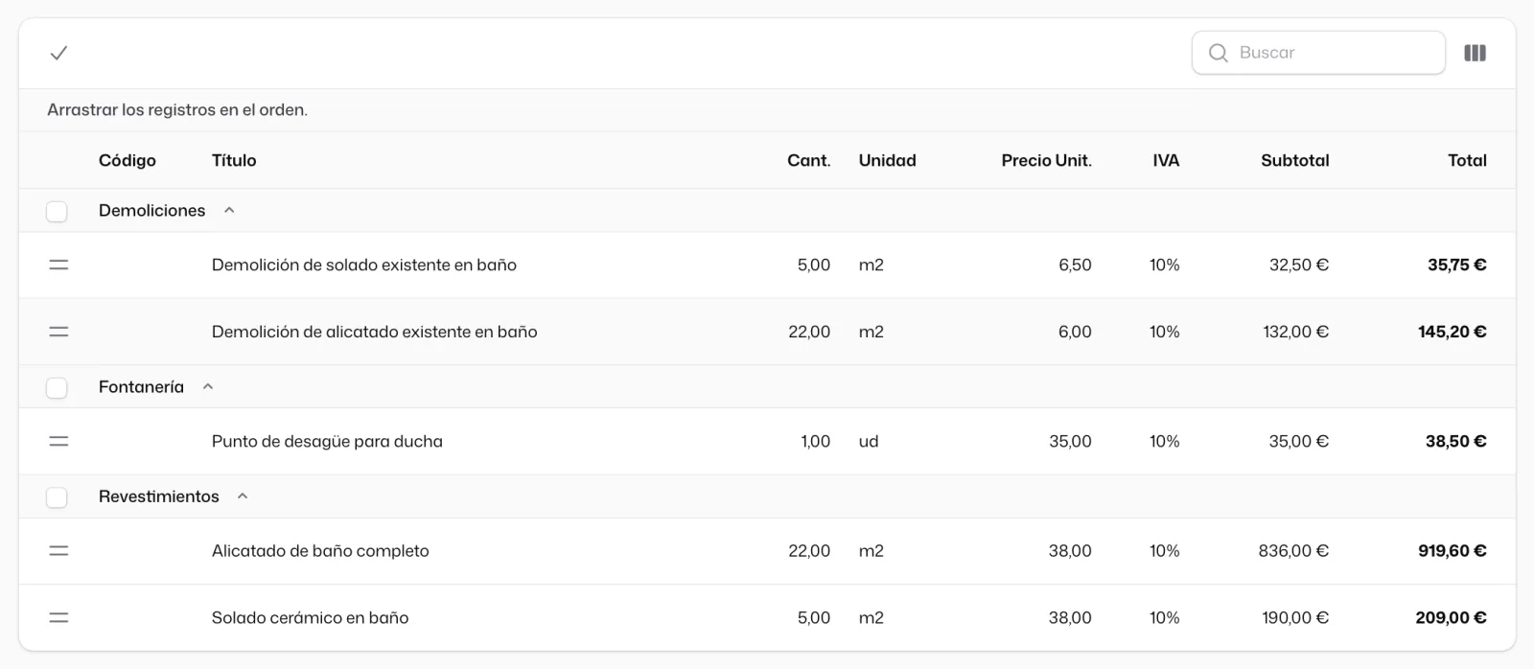Enable the Revestimientos group checkbox
Image resolution: width=1534 pixels, height=669 pixels.
(x=57, y=496)
